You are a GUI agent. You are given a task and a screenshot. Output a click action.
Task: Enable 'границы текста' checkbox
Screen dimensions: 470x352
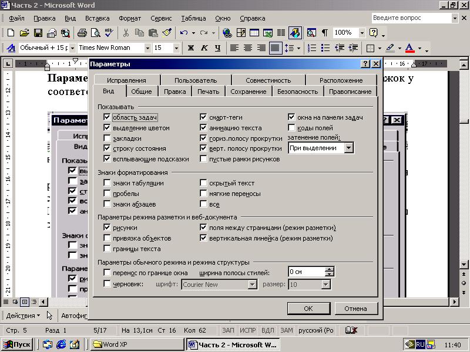point(107,248)
